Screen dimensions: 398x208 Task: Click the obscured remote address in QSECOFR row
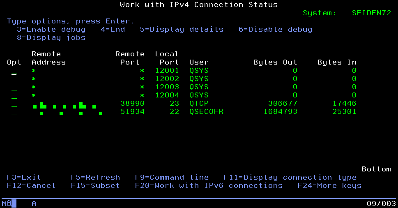tap(71, 113)
